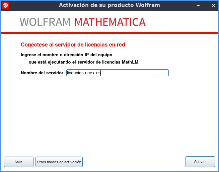
Task: Click the Activar button
Action: (200, 162)
